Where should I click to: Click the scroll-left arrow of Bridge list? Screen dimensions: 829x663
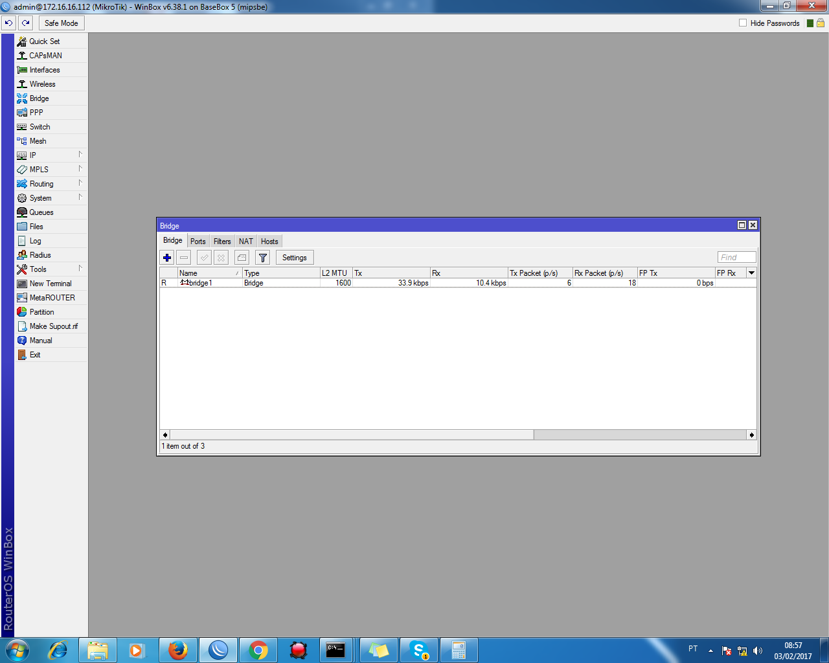[x=165, y=435]
